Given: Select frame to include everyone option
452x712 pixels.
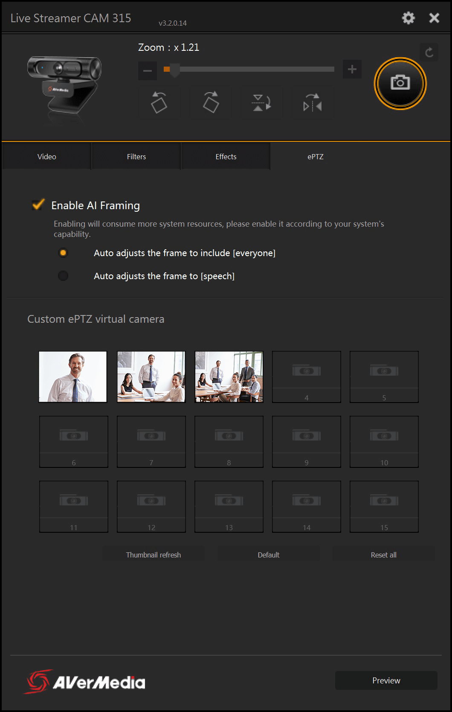Looking at the screenshot, I should [63, 253].
